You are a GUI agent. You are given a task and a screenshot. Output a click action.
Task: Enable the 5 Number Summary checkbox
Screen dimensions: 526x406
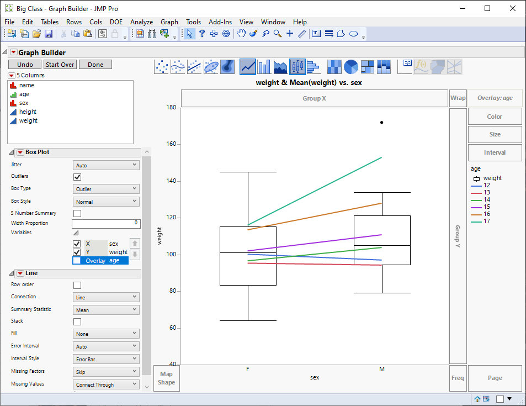coord(77,213)
